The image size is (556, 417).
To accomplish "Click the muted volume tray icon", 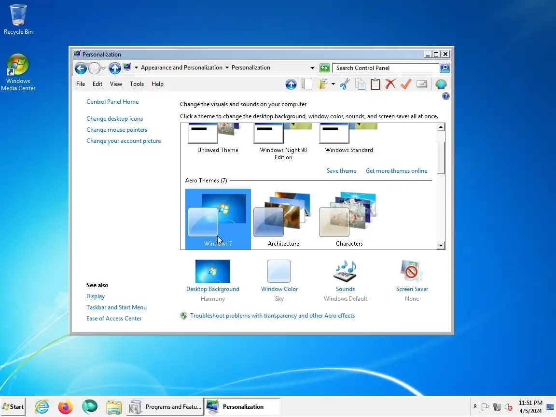I will 509,407.
